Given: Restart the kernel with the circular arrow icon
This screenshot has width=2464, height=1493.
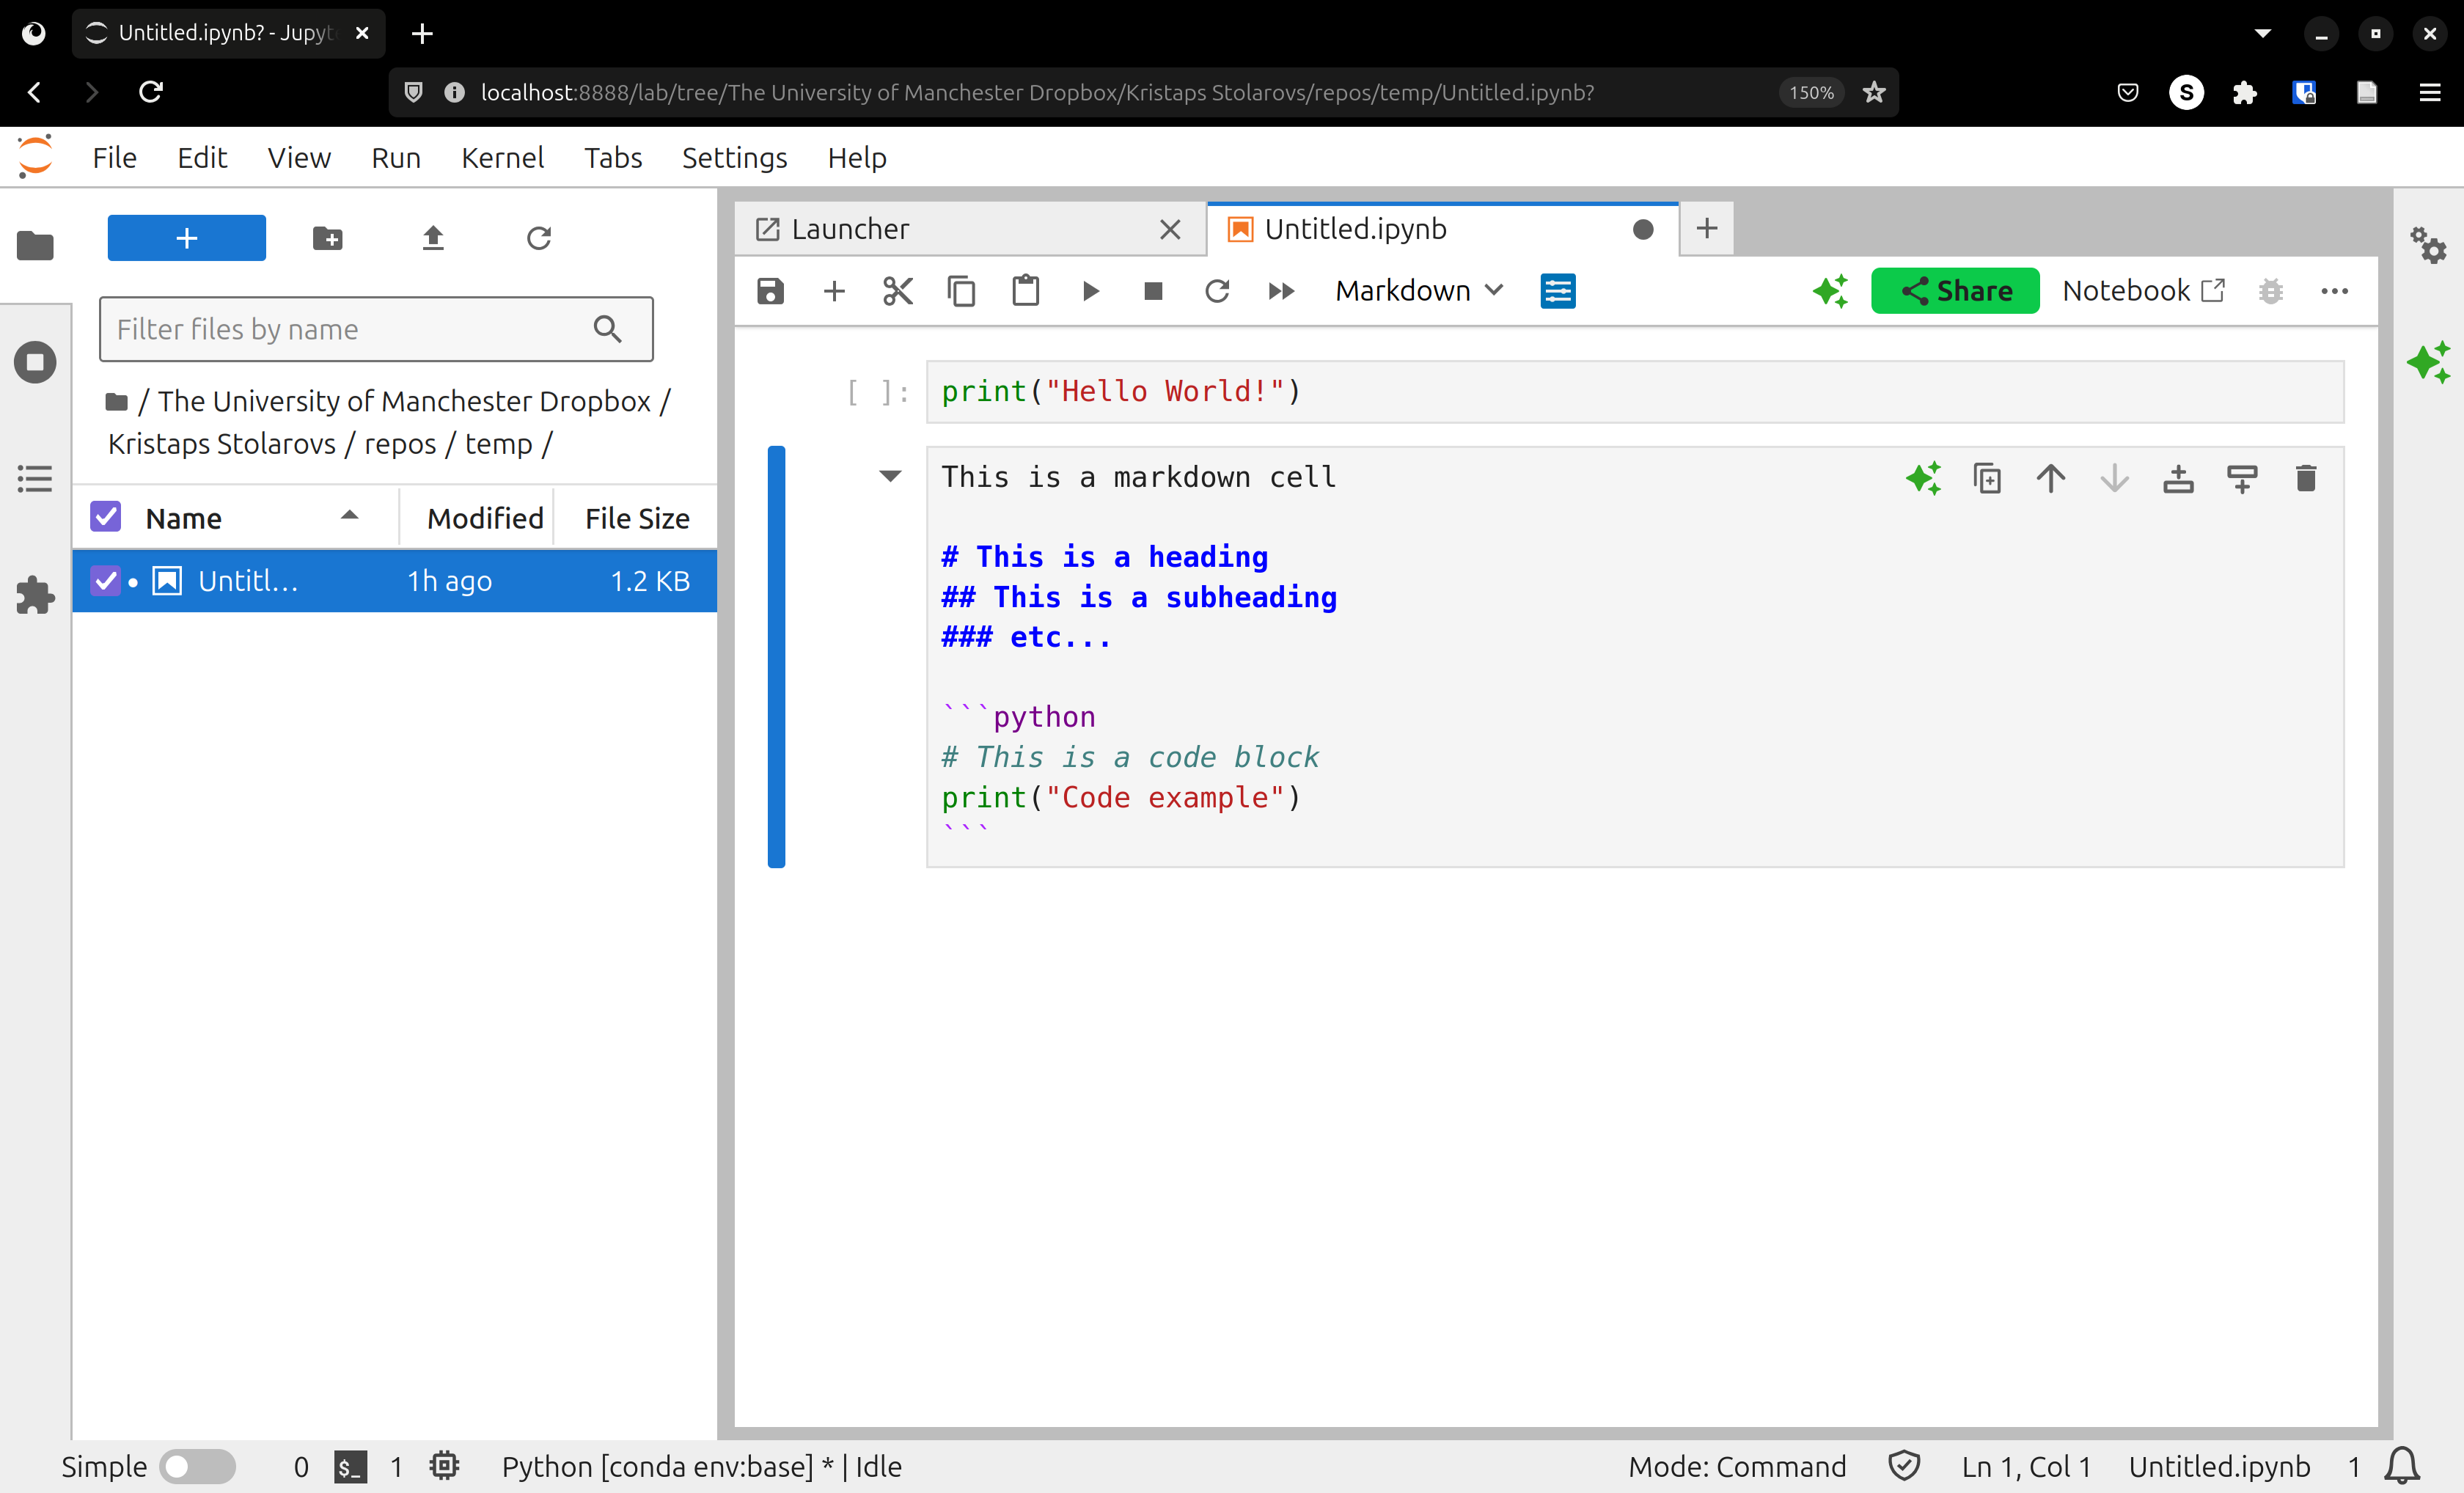Looking at the screenshot, I should tap(1217, 291).
